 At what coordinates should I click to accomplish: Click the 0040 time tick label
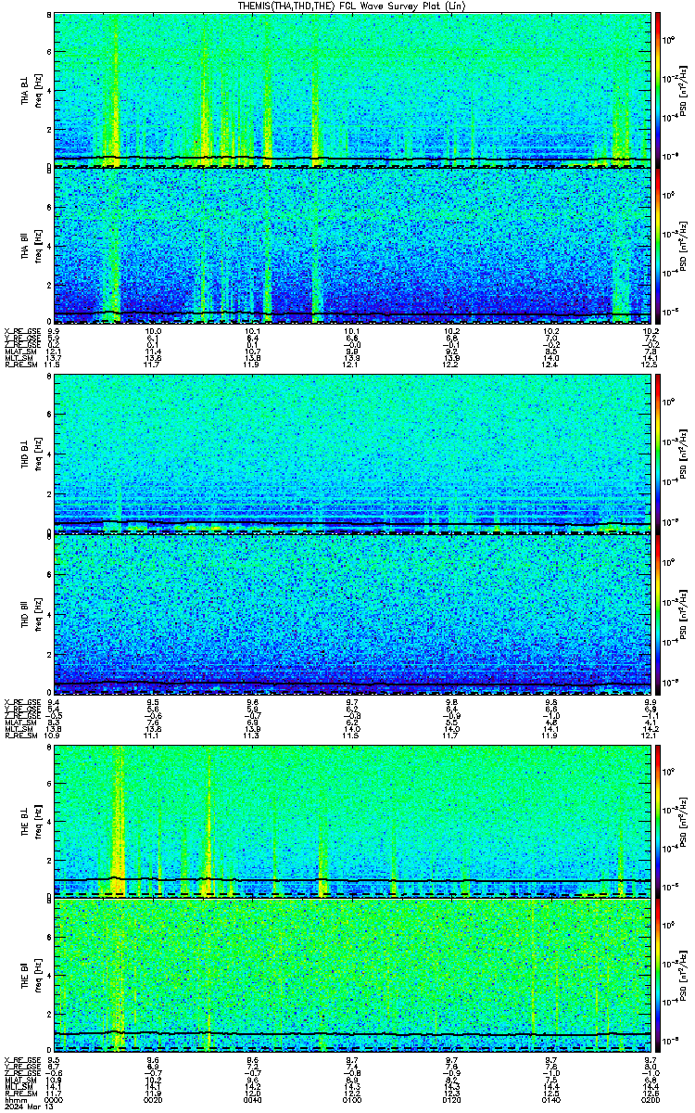[252, 1102]
